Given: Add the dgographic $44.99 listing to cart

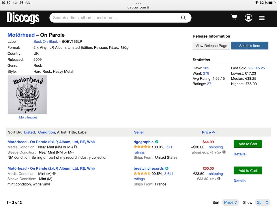Looking at the screenshot, I should pos(248,144).
